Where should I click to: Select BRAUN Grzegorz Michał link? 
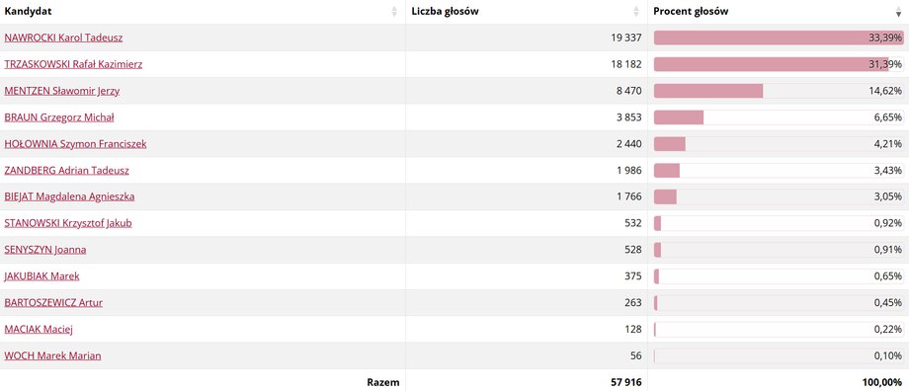coord(59,117)
